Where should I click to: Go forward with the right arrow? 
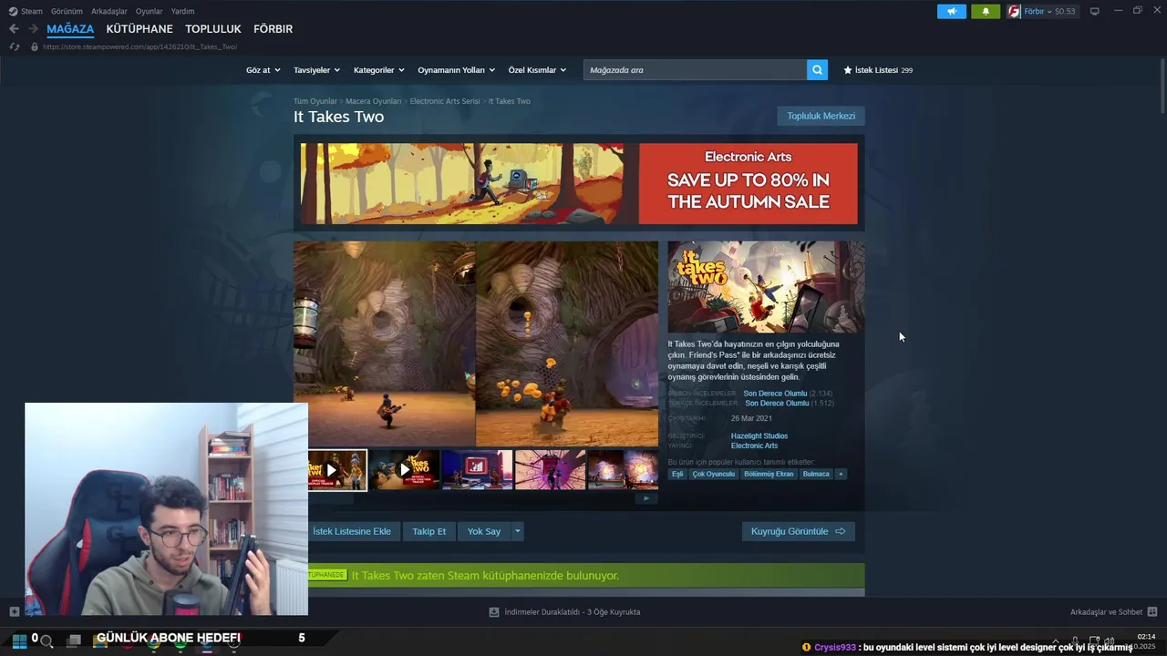pyautogui.click(x=33, y=29)
